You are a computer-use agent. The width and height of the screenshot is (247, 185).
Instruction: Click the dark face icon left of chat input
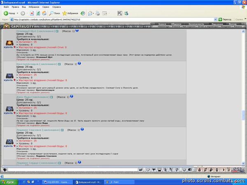pyautogui.click(x=5, y=170)
